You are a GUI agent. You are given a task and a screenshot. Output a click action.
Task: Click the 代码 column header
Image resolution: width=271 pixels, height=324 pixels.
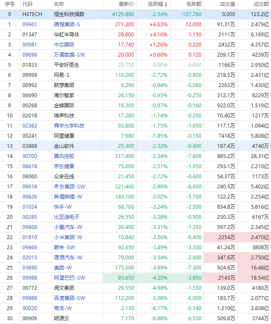point(27,4)
